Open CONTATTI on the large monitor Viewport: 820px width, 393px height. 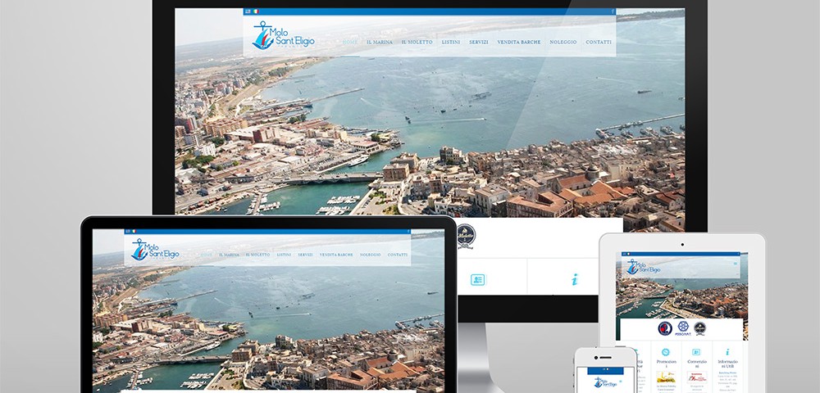[x=599, y=43]
